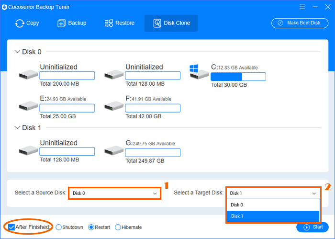Click the Restore icon
The image size is (335, 239).
(109, 23)
